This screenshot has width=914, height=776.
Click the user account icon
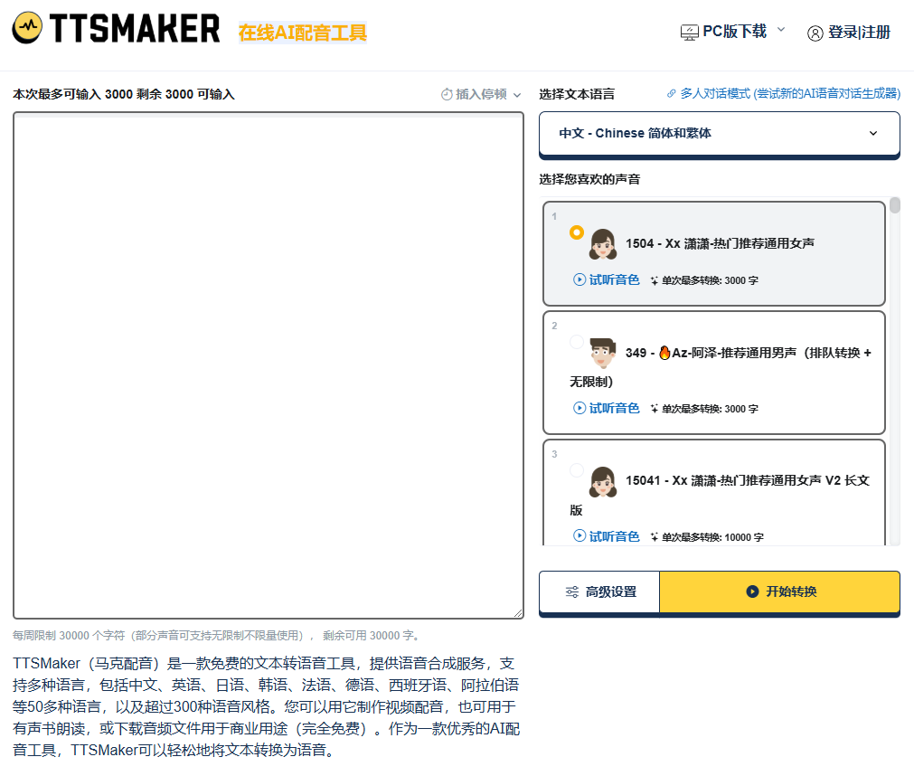(815, 33)
